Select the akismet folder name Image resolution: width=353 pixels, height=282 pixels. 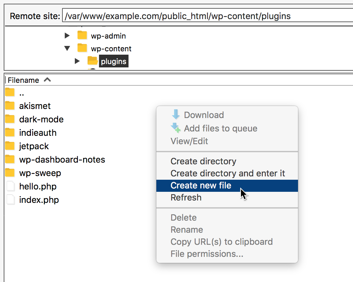click(x=35, y=106)
